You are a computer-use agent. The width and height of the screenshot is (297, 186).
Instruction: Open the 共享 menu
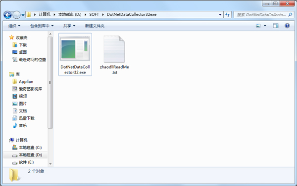[x=69, y=26]
